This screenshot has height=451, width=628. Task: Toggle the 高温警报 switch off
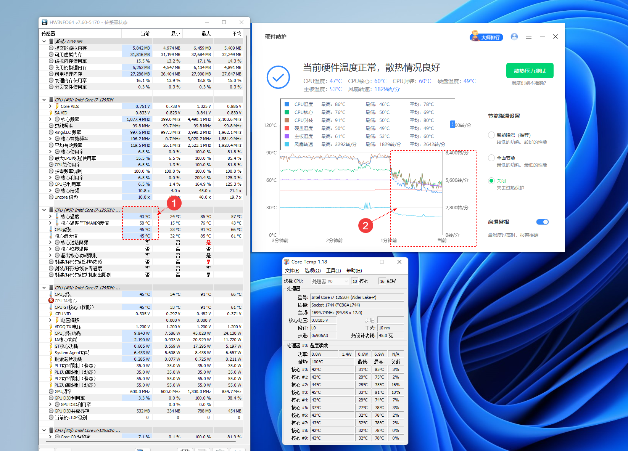pyautogui.click(x=542, y=222)
